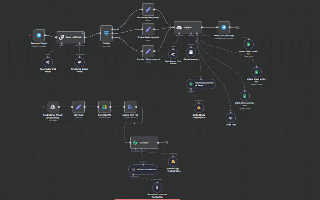The image size is (320, 200).
Task: Open the Extract from File node
Action: pos(130,107)
